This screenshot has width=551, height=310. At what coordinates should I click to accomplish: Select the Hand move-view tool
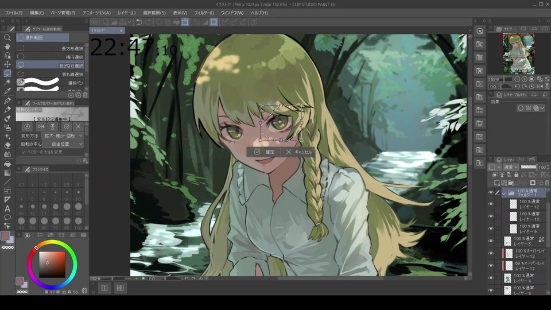coord(7,46)
